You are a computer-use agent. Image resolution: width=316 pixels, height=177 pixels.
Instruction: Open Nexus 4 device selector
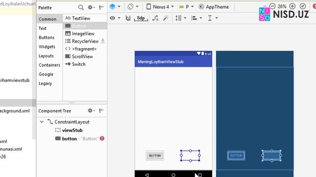click(x=160, y=6)
